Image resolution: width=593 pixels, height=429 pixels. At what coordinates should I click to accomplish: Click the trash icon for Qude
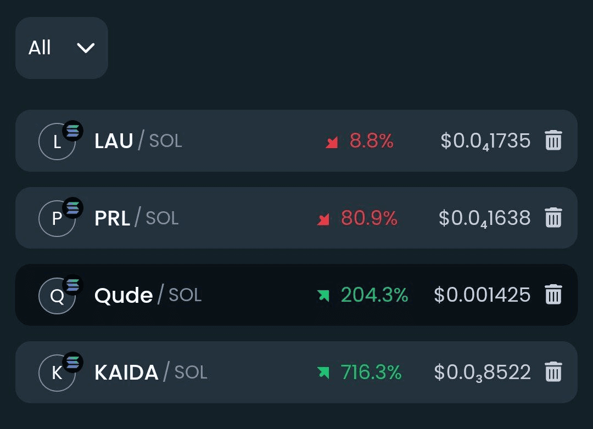[553, 295]
